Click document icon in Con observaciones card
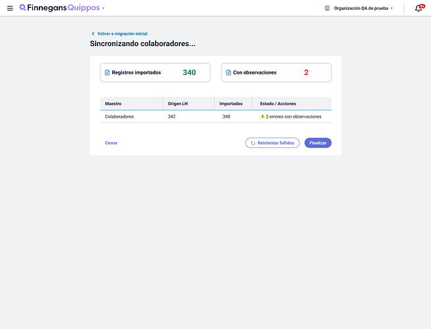This screenshot has width=431, height=329. [229, 73]
